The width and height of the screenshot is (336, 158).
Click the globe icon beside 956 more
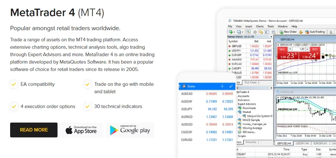(x=240, y=132)
